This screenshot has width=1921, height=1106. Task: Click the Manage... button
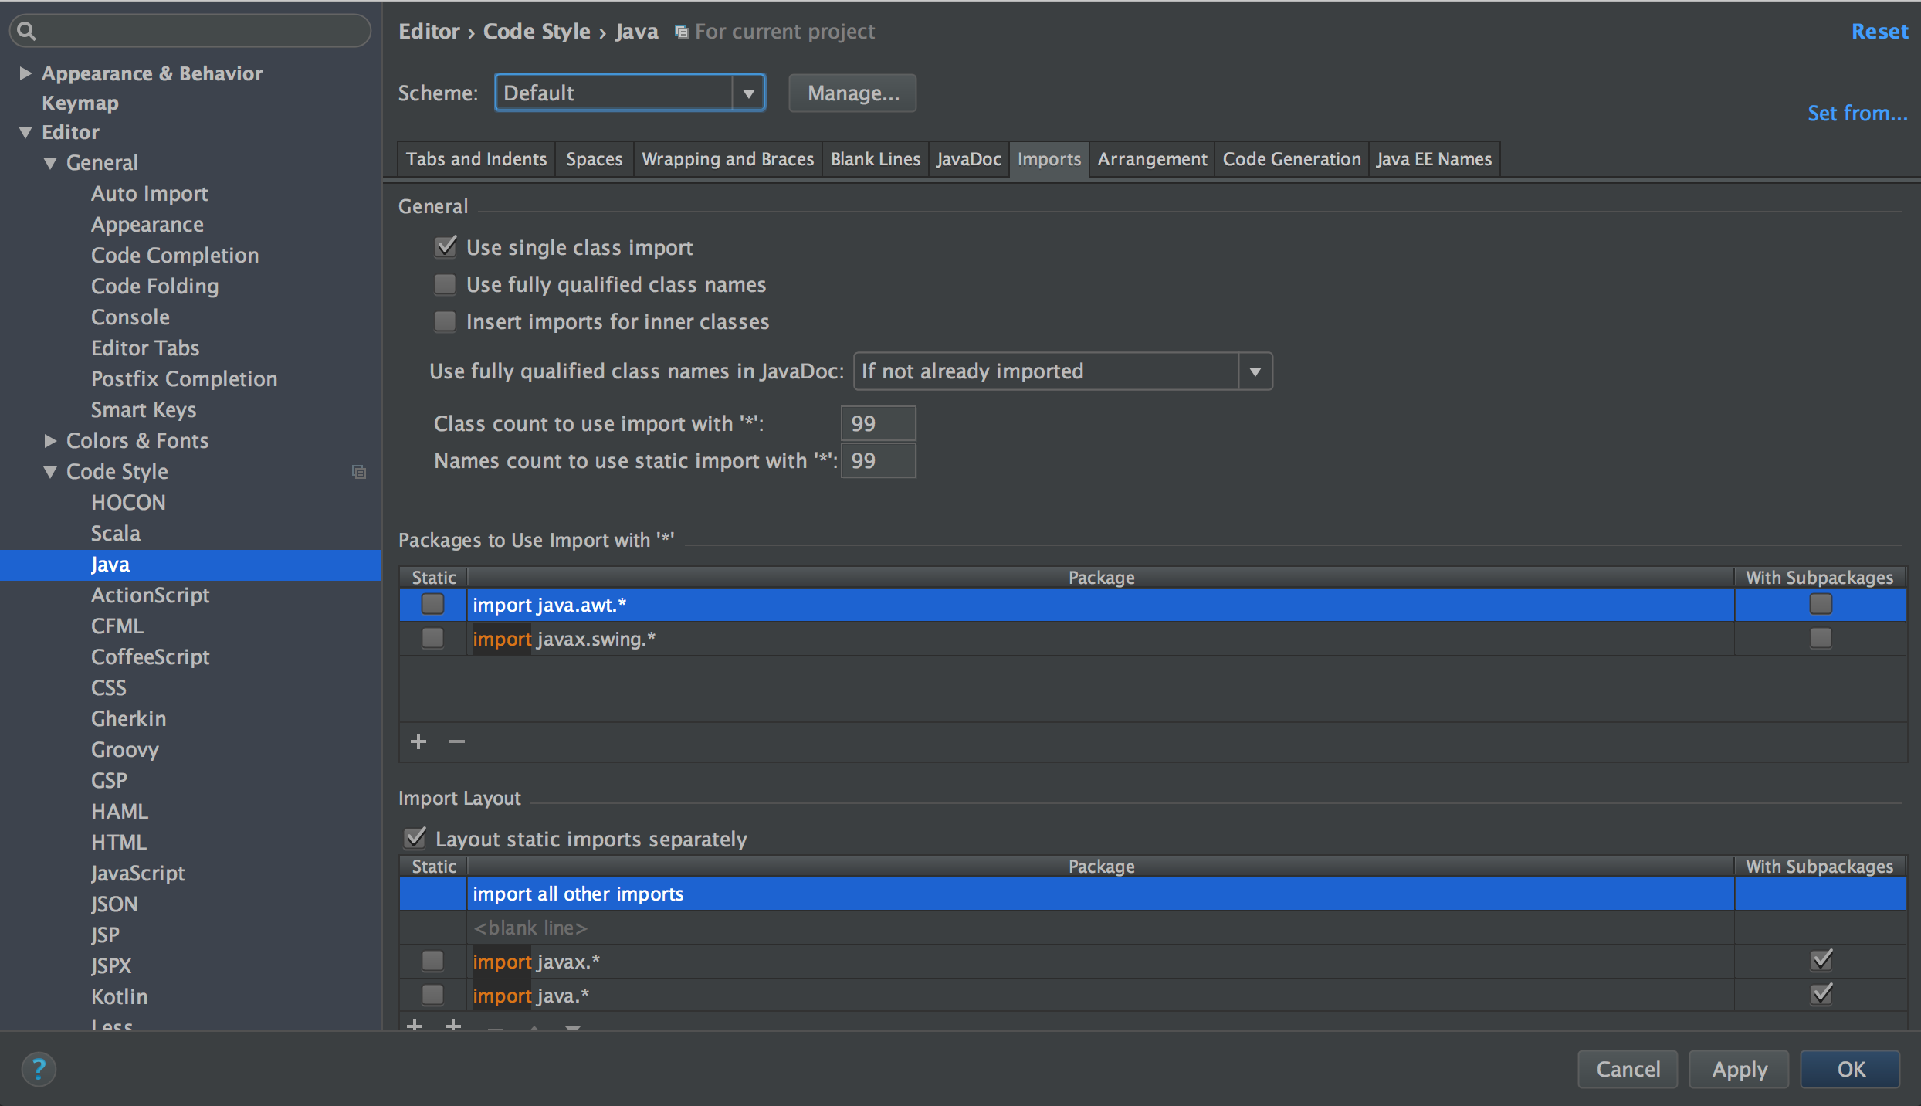click(852, 93)
